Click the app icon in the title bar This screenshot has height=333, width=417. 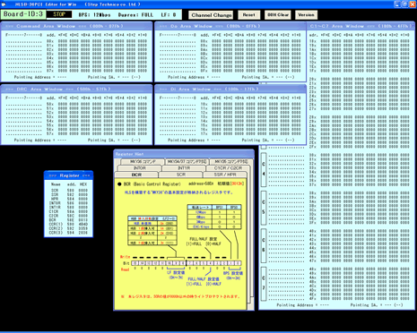pos(4,4)
